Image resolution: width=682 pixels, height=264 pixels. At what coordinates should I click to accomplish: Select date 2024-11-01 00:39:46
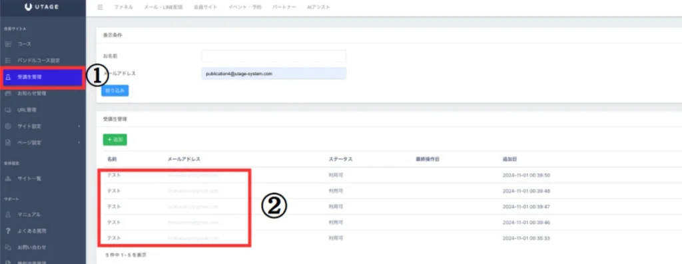(527, 222)
